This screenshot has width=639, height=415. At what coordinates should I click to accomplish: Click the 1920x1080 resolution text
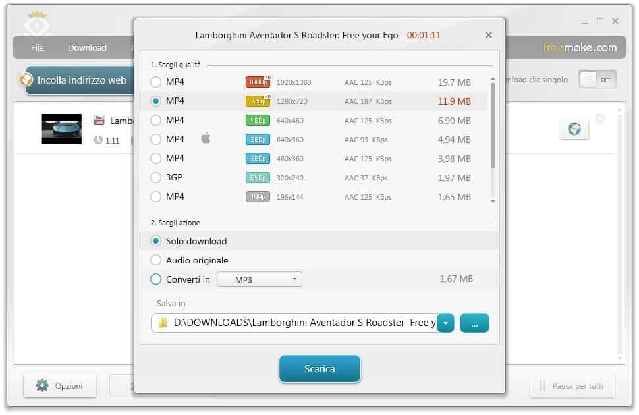294,82
